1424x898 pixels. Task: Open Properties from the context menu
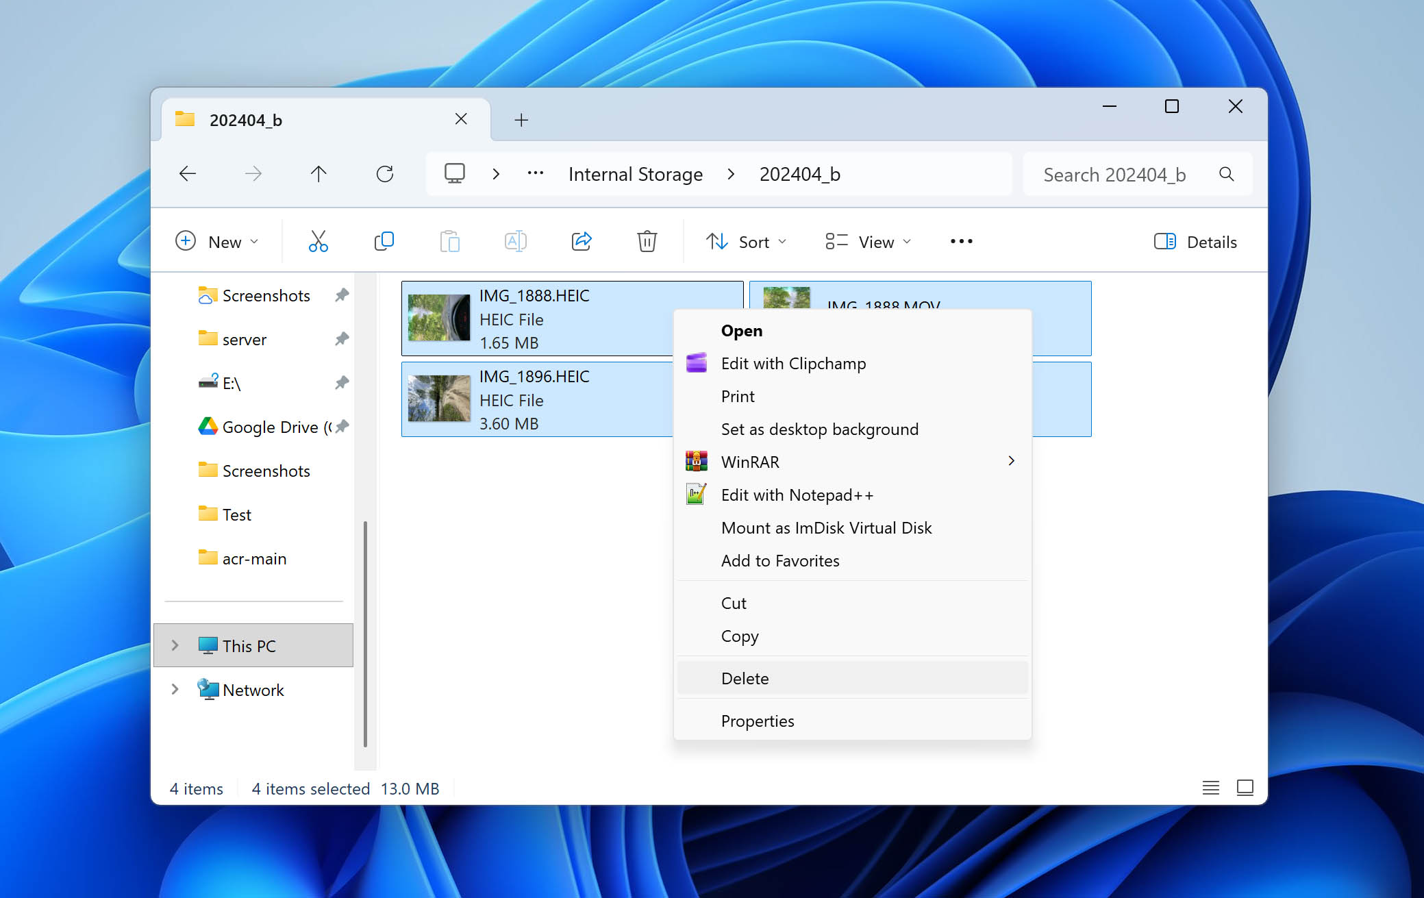(x=852, y=721)
